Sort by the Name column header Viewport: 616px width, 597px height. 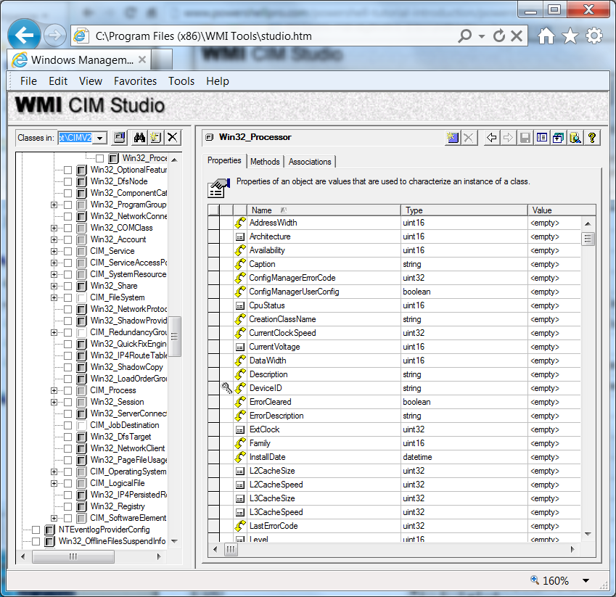pyautogui.click(x=324, y=210)
